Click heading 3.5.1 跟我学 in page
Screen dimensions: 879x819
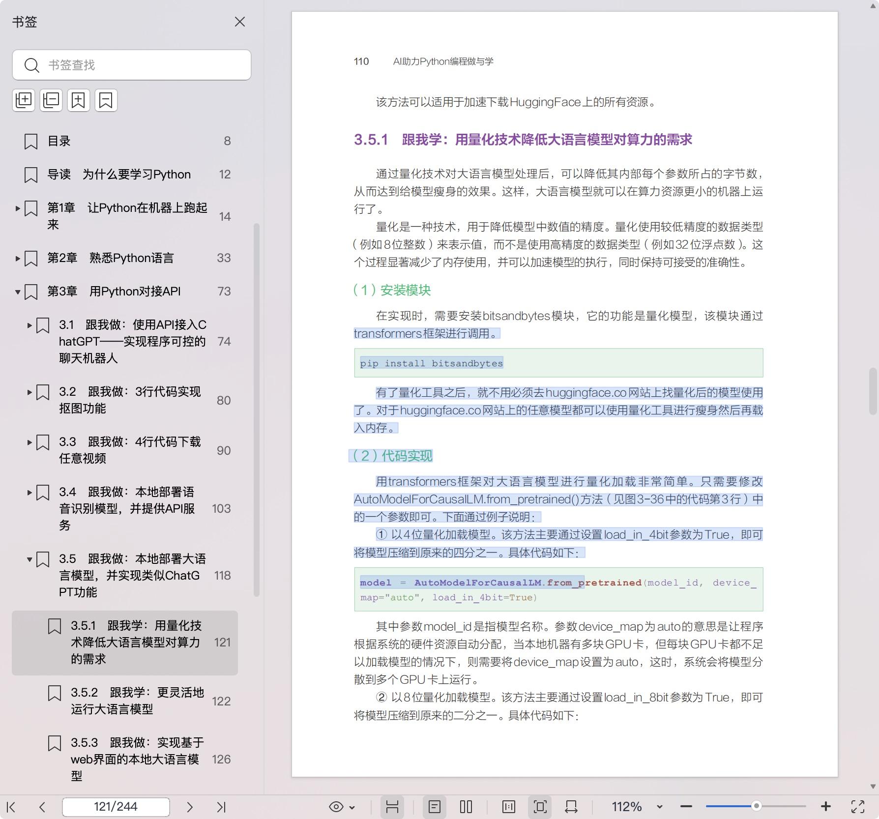pos(523,140)
